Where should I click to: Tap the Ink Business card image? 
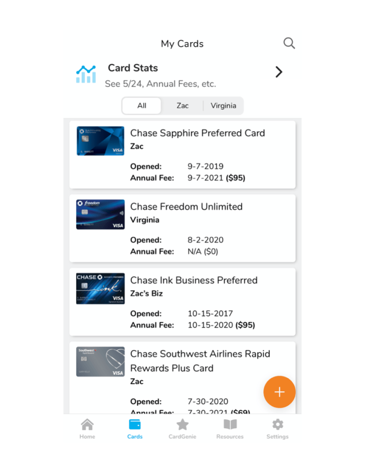(100, 288)
